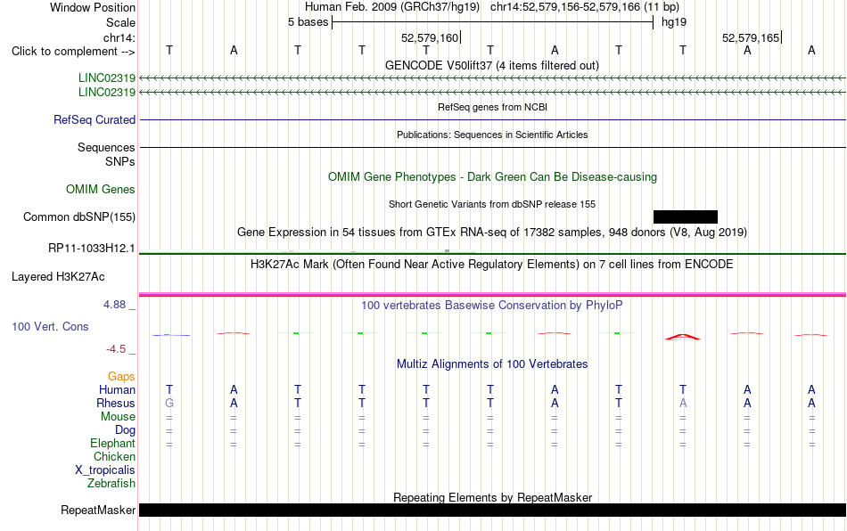Click the first LINC02319 gene label

point(107,78)
